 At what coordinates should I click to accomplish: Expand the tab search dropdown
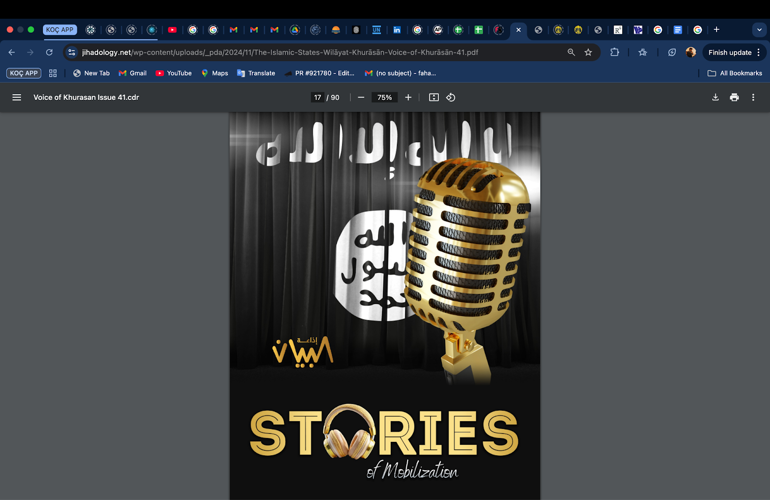click(x=759, y=30)
